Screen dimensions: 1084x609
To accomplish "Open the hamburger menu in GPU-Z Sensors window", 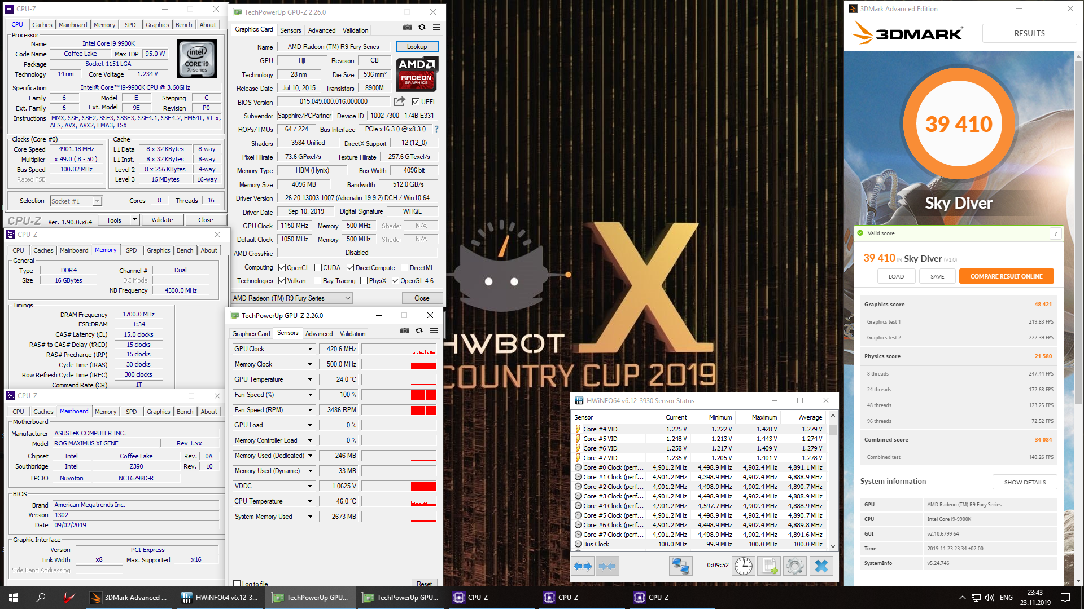I will (434, 330).
